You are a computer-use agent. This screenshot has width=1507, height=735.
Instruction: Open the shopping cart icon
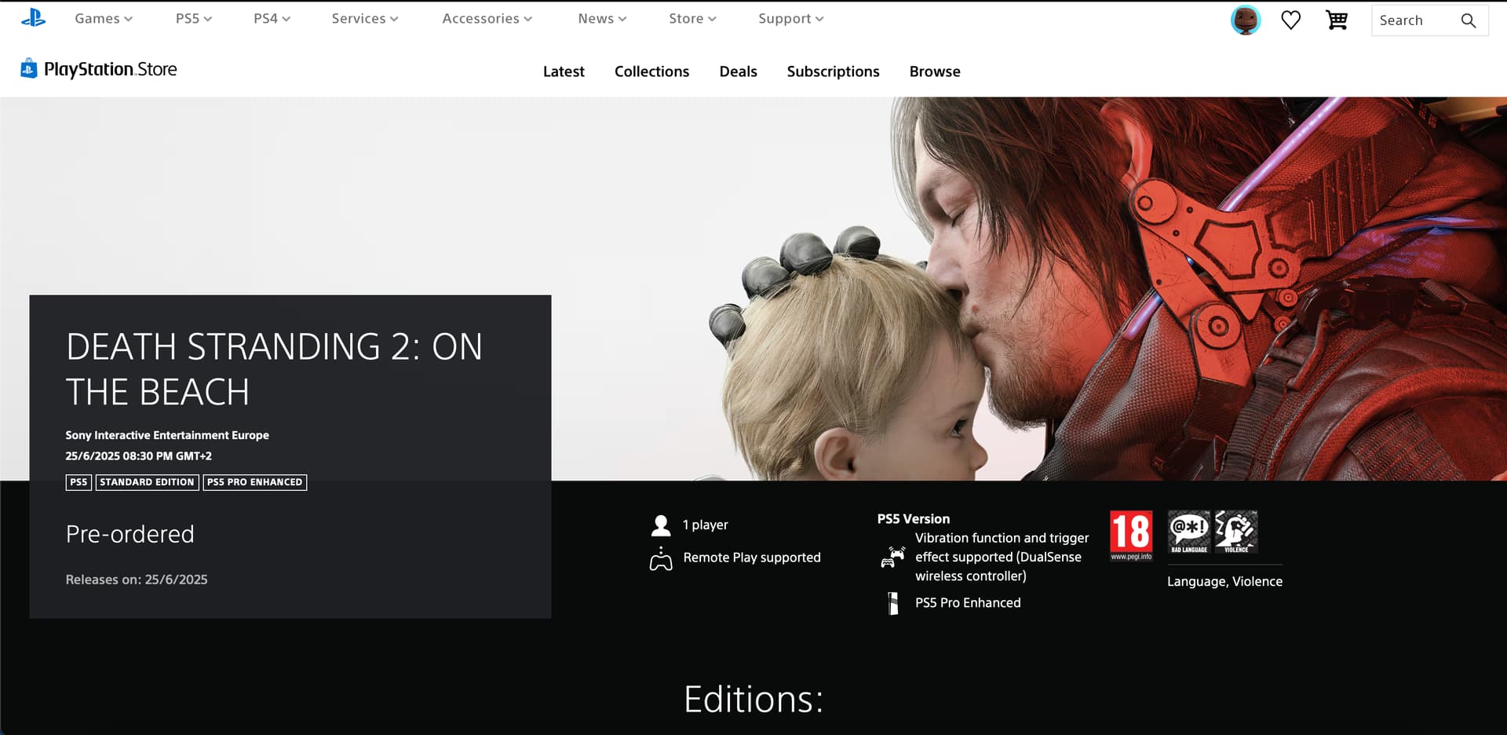click(1336, 20)
